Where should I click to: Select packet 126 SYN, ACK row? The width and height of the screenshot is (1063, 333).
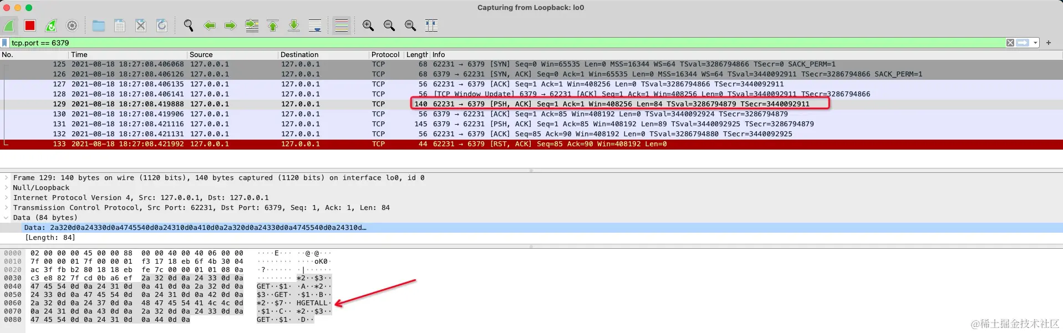click(x=531, y=74)
